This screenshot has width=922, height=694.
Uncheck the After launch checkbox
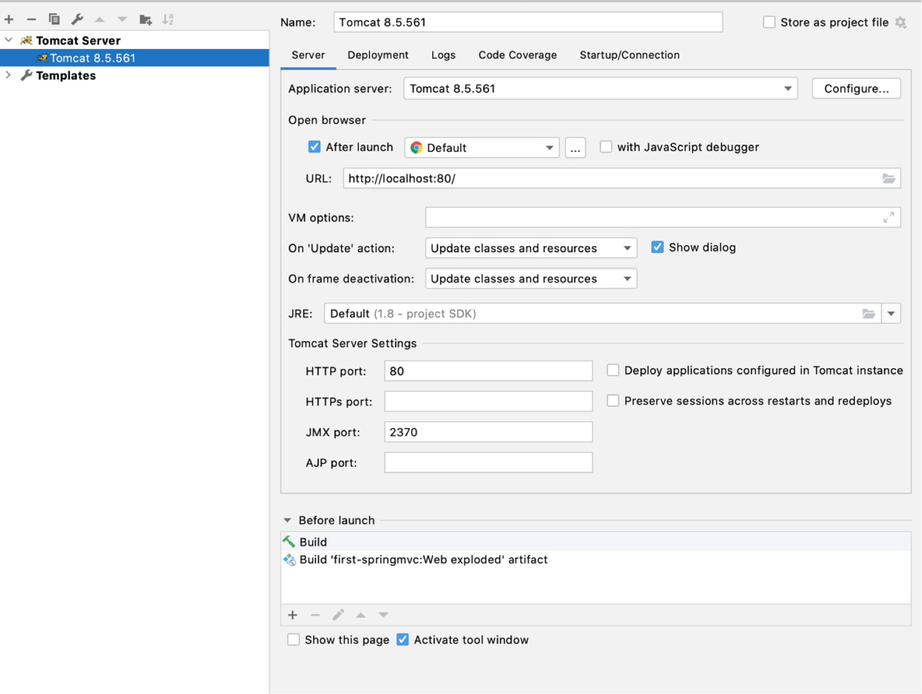pos(314,147)
